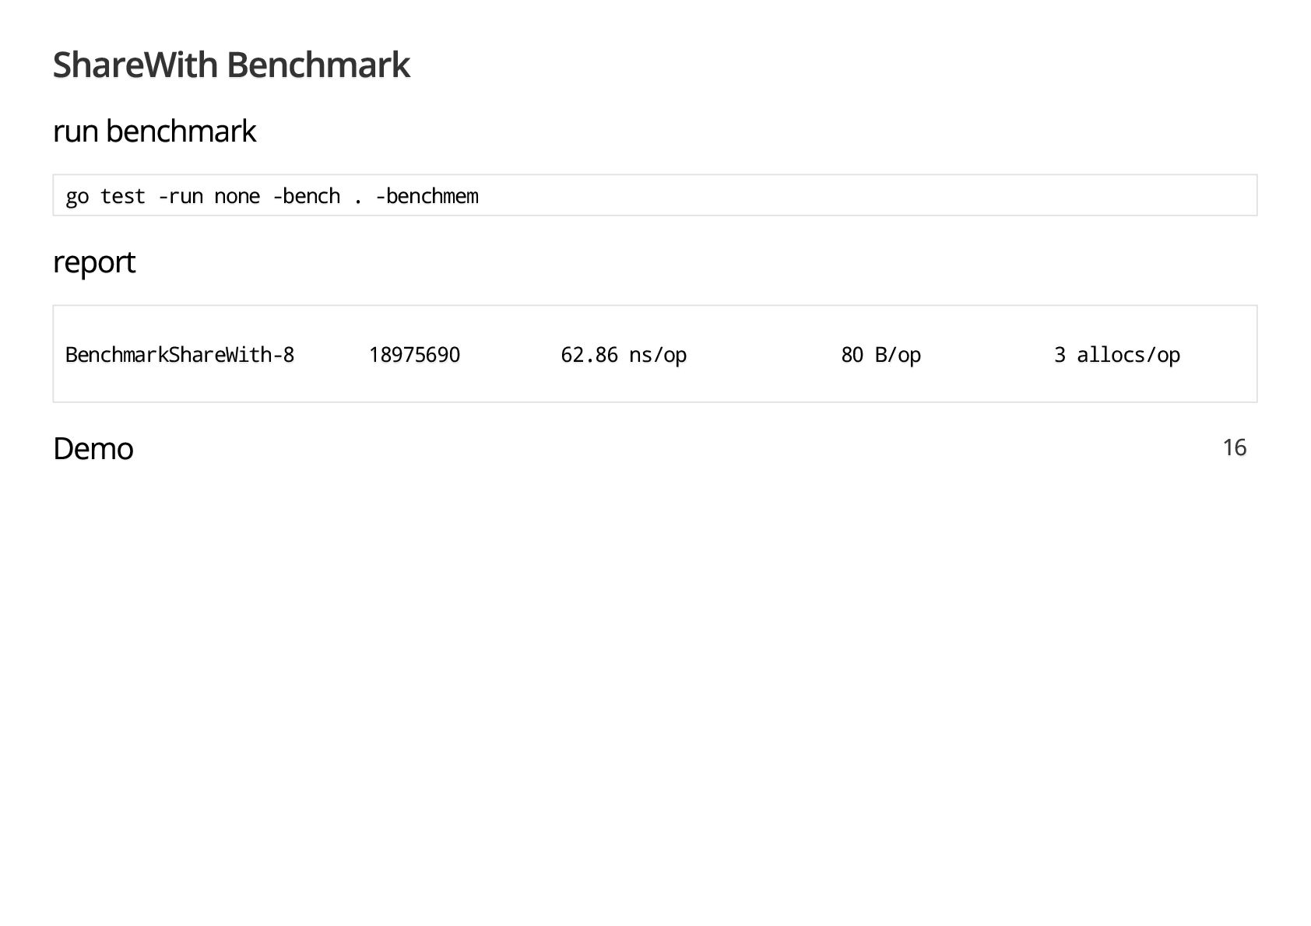Viewport: 1311px width, 926px height.
Task: Click the word "go" in the command
Action: [x=77, y=196]
